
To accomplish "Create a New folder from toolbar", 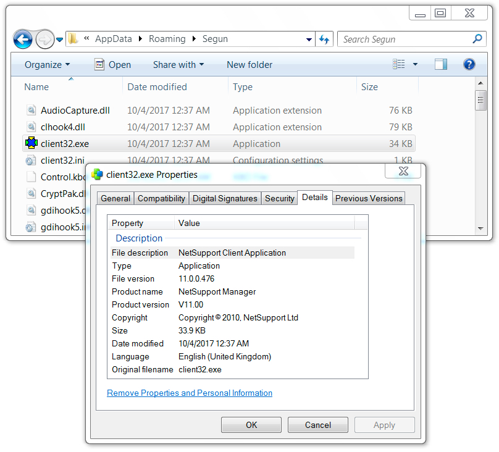I will pyautogui.click(x=249, y=65).
